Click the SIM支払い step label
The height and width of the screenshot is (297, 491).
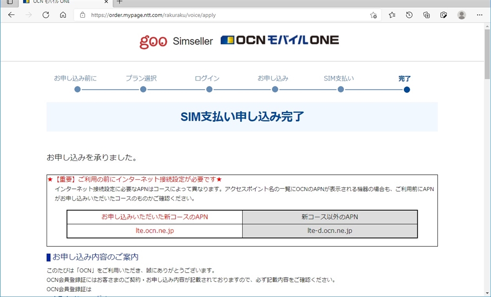coord(339,78)
